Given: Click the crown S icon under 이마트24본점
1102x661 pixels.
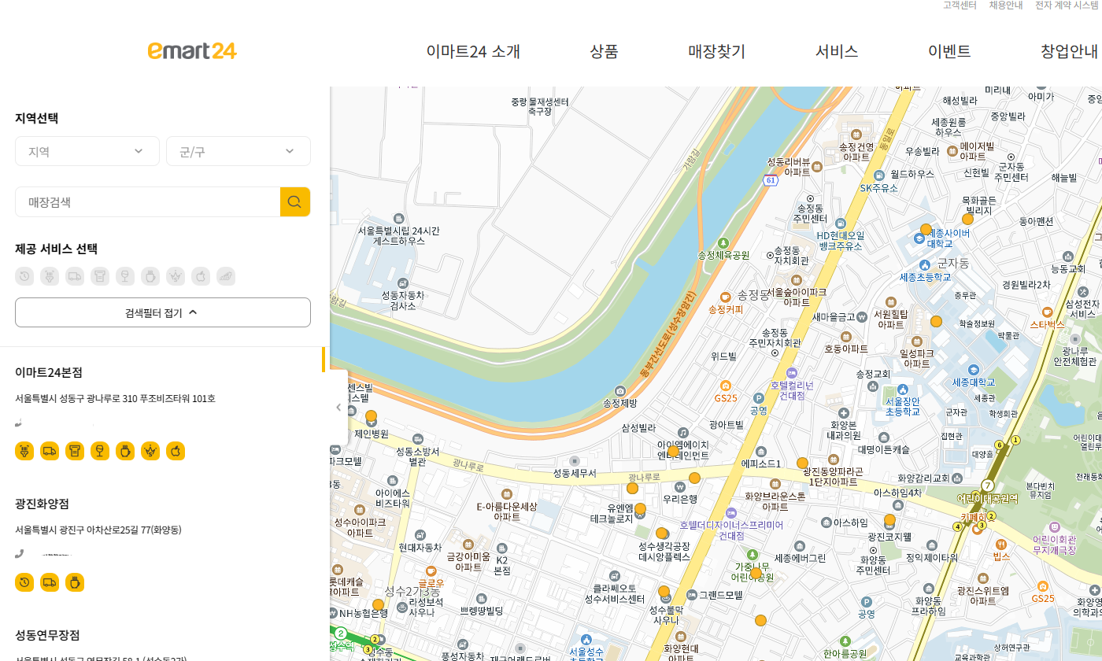Looking at the screenshot, I should click(x=150, y=451).
